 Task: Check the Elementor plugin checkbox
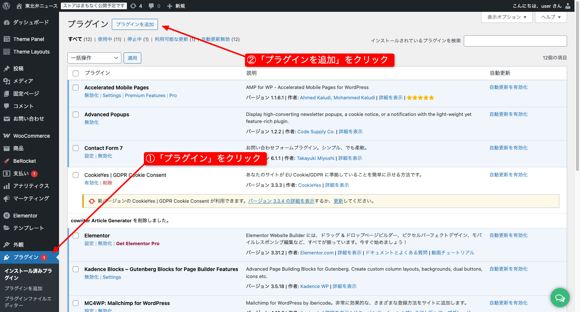(x=76, y=236)
